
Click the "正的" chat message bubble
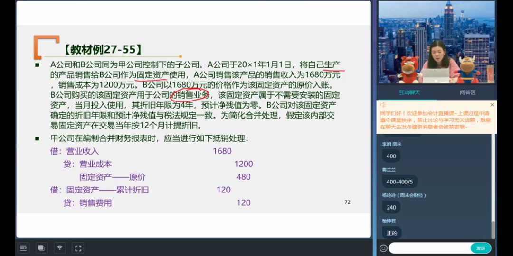(391, 233)
